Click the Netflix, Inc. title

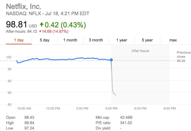click(24, 6)
